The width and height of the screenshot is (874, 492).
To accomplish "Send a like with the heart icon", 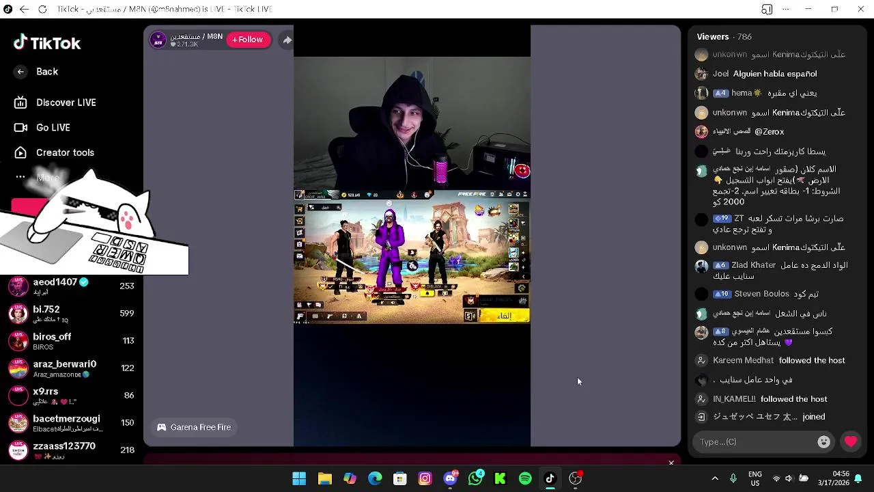I will tap(851, 442).
